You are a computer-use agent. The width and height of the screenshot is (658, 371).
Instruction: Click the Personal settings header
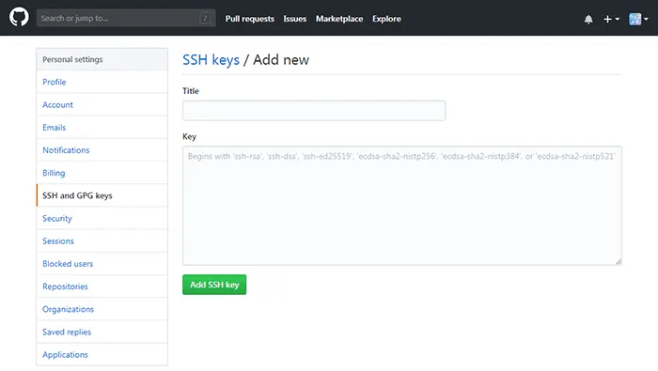(x=102, y=59)
